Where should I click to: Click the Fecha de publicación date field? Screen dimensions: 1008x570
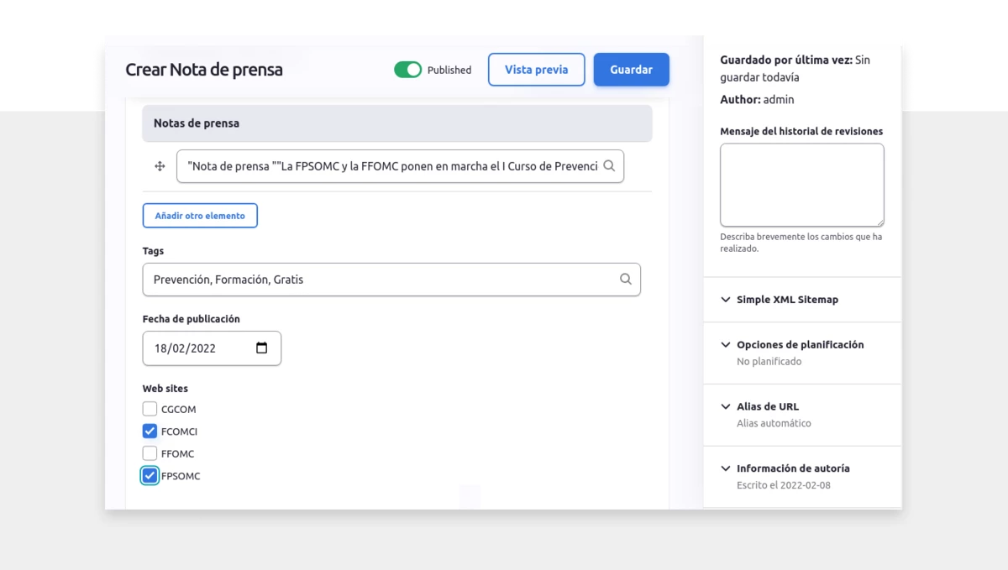tap(212, 348)
